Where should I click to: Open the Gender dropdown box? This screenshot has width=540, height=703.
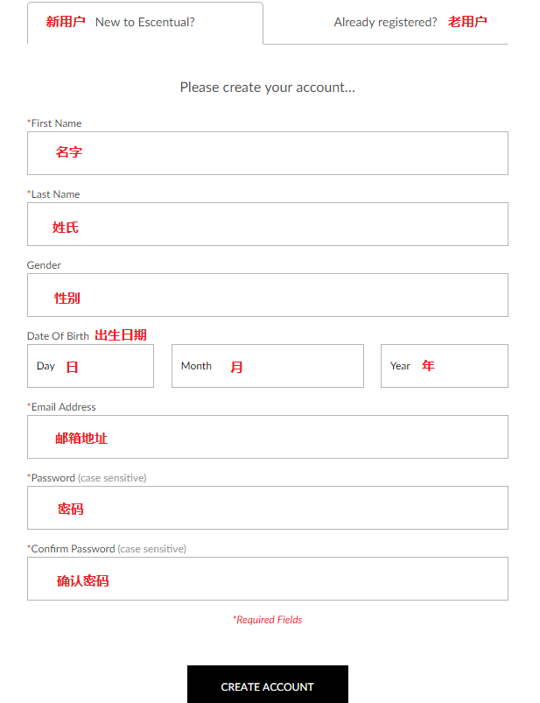[x=267, y=295]
